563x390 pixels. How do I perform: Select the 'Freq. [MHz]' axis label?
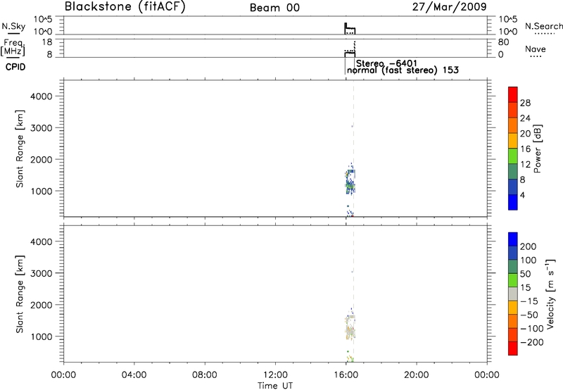click(x=13, y=47)
